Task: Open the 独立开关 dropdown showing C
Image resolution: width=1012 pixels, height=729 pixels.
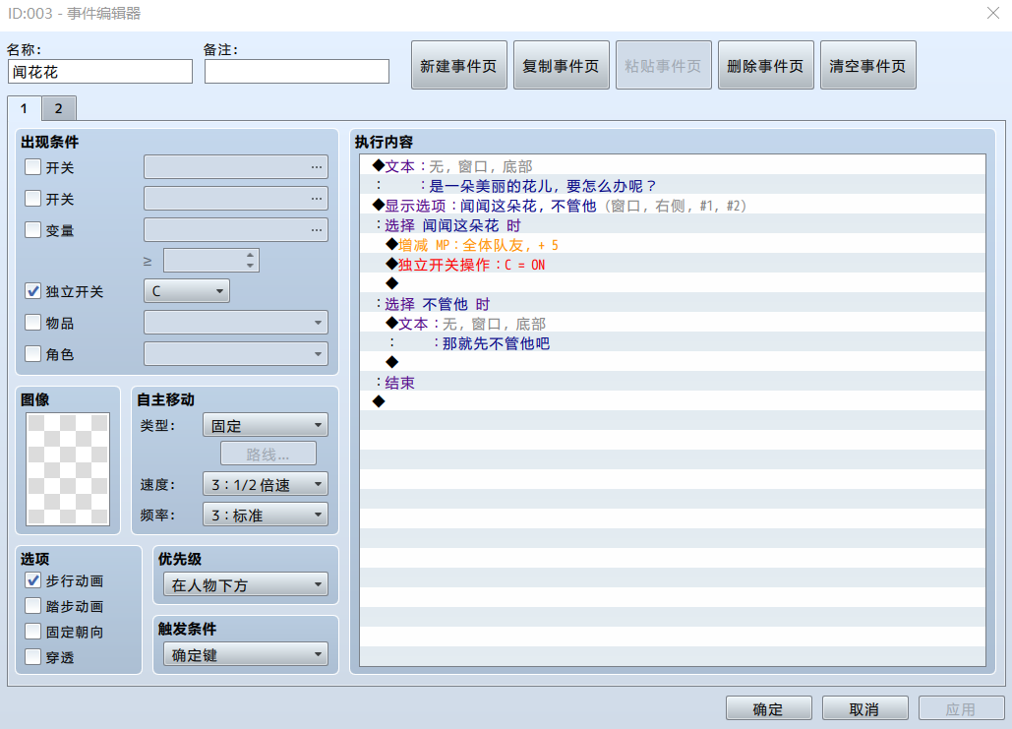Action: (187, 291)
